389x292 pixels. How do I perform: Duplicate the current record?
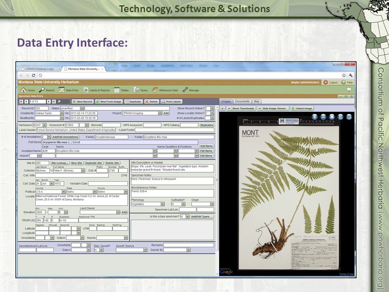pyautogui.click(x=133, y=101)
